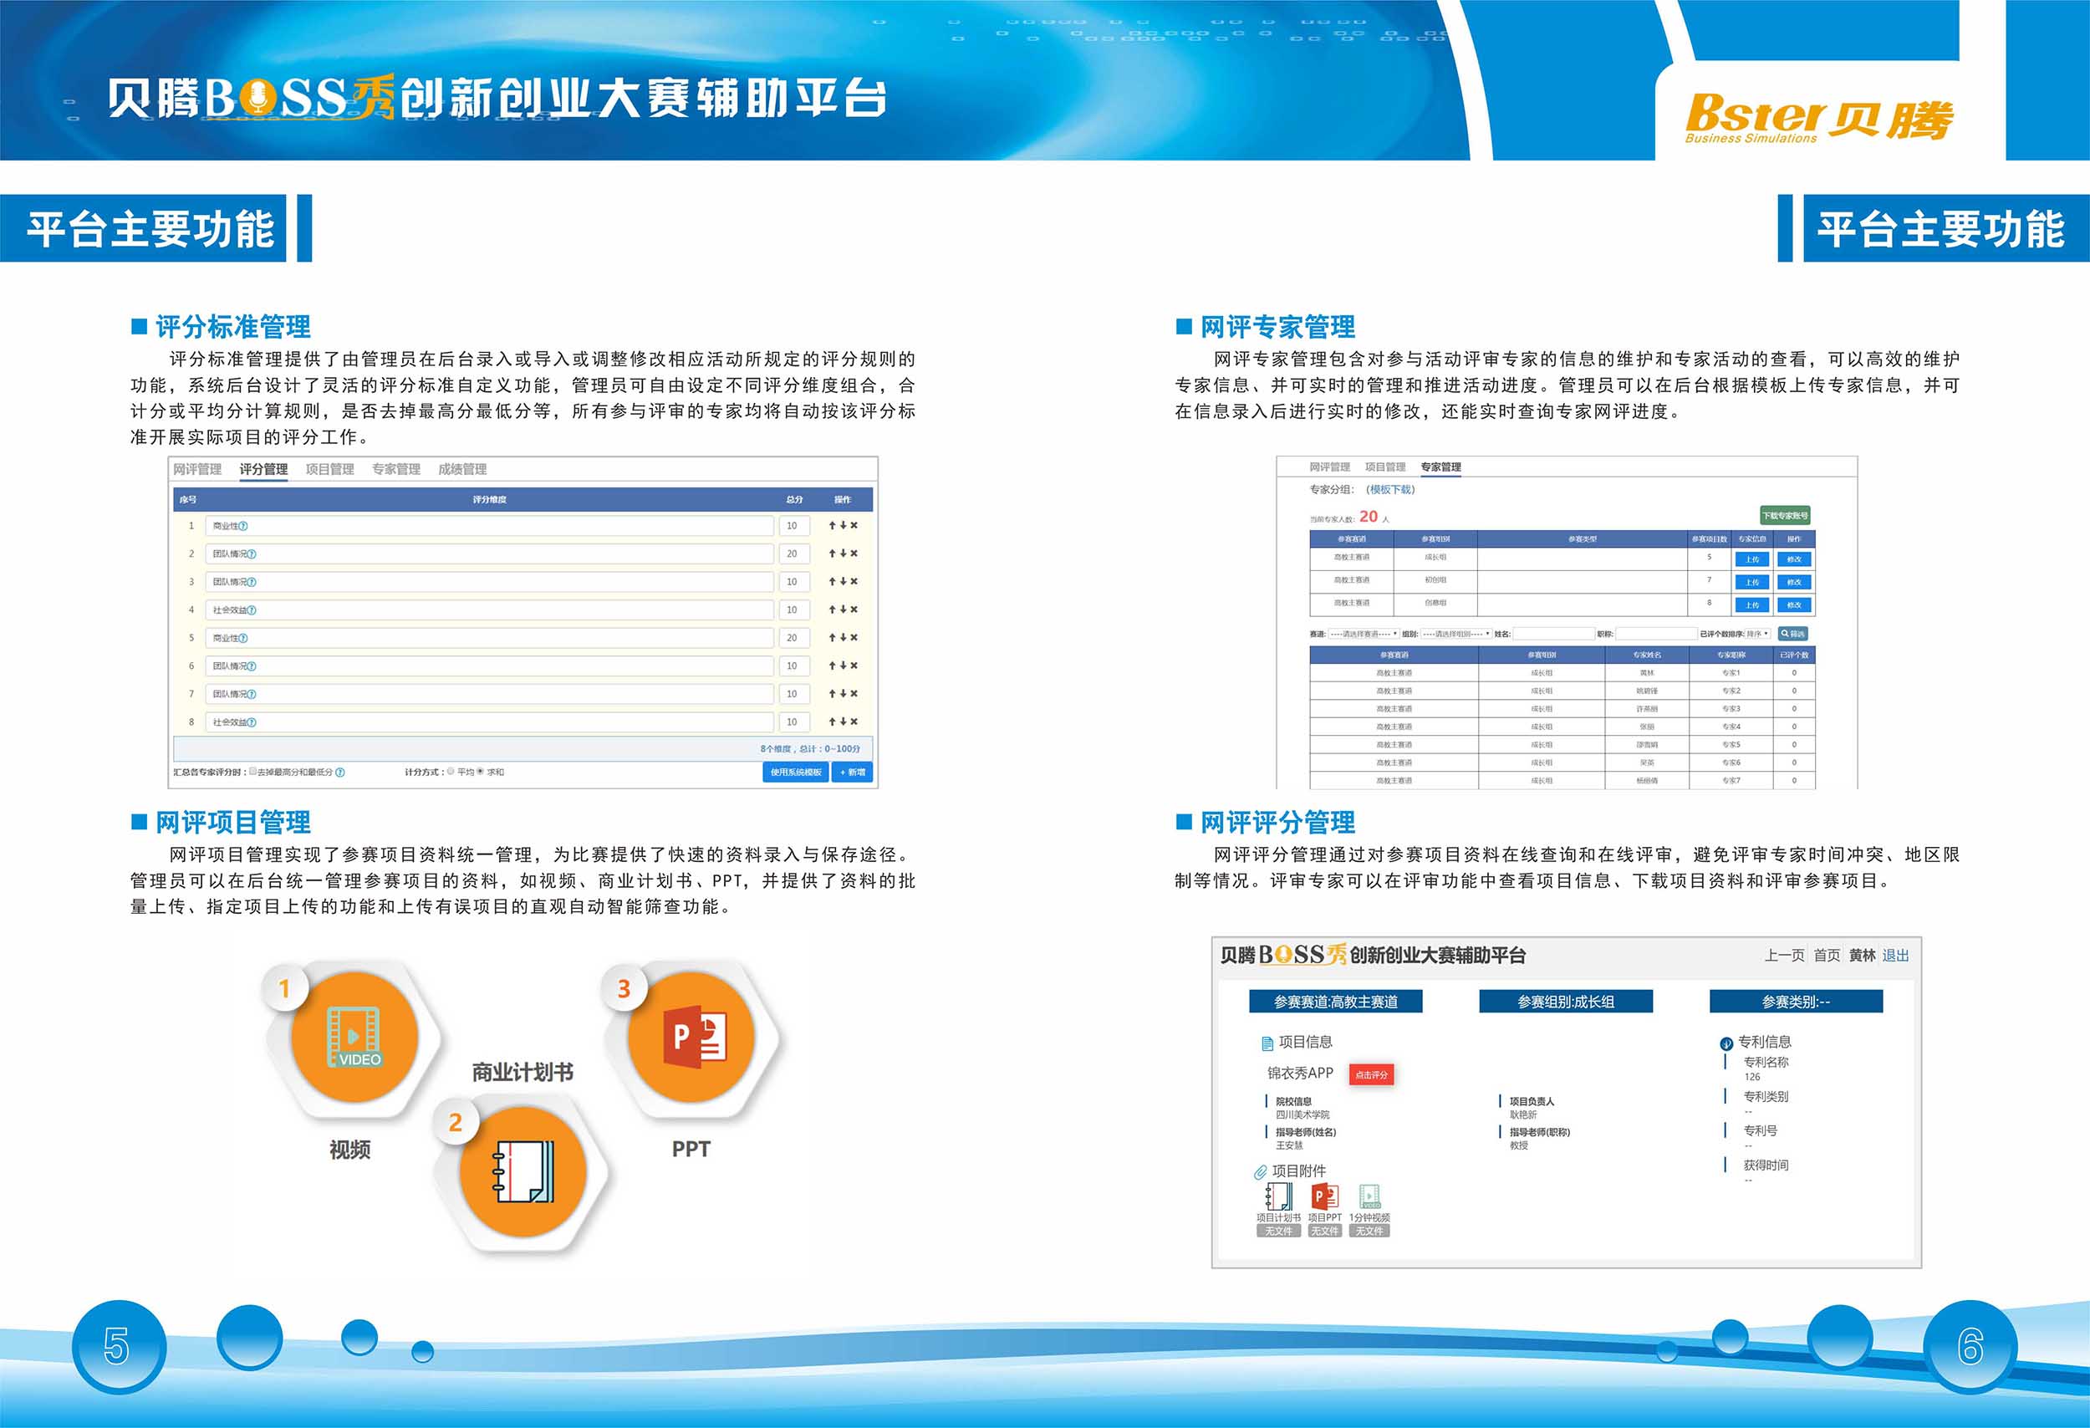Click up arrow on scoring row 8
2090x1428 pixels.
pyautogui.click(x=833, y=722)
